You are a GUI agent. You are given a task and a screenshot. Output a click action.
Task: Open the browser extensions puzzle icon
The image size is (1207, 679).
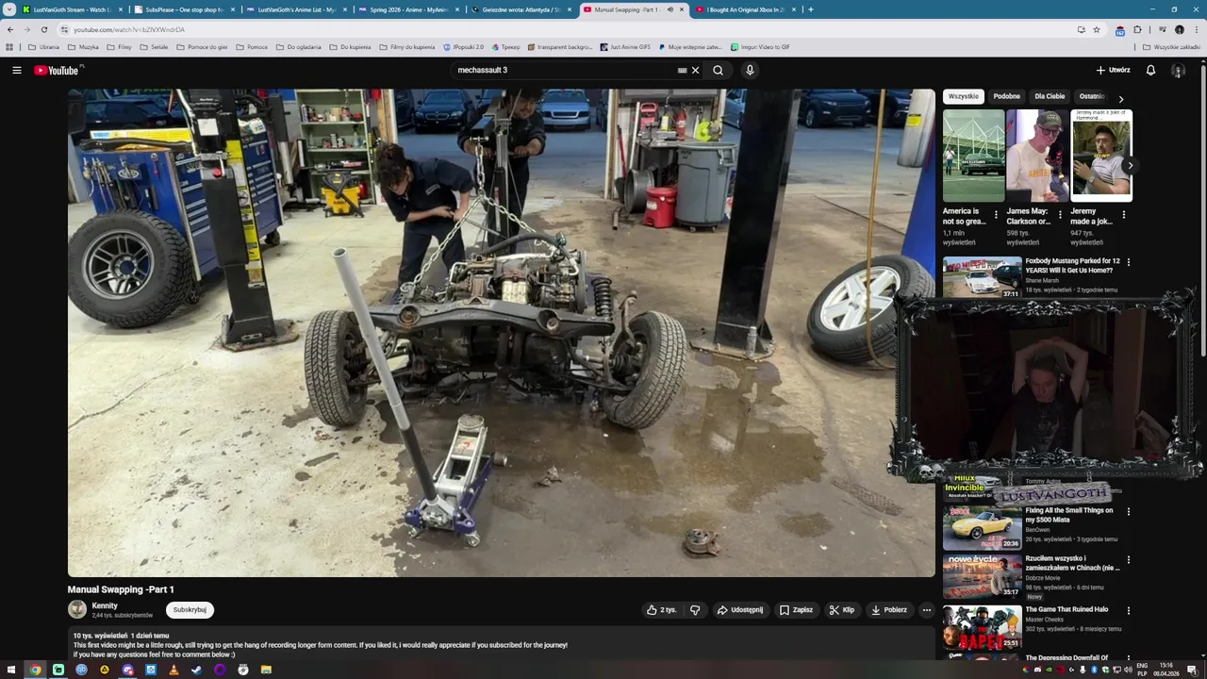(x=1137, y=29)
